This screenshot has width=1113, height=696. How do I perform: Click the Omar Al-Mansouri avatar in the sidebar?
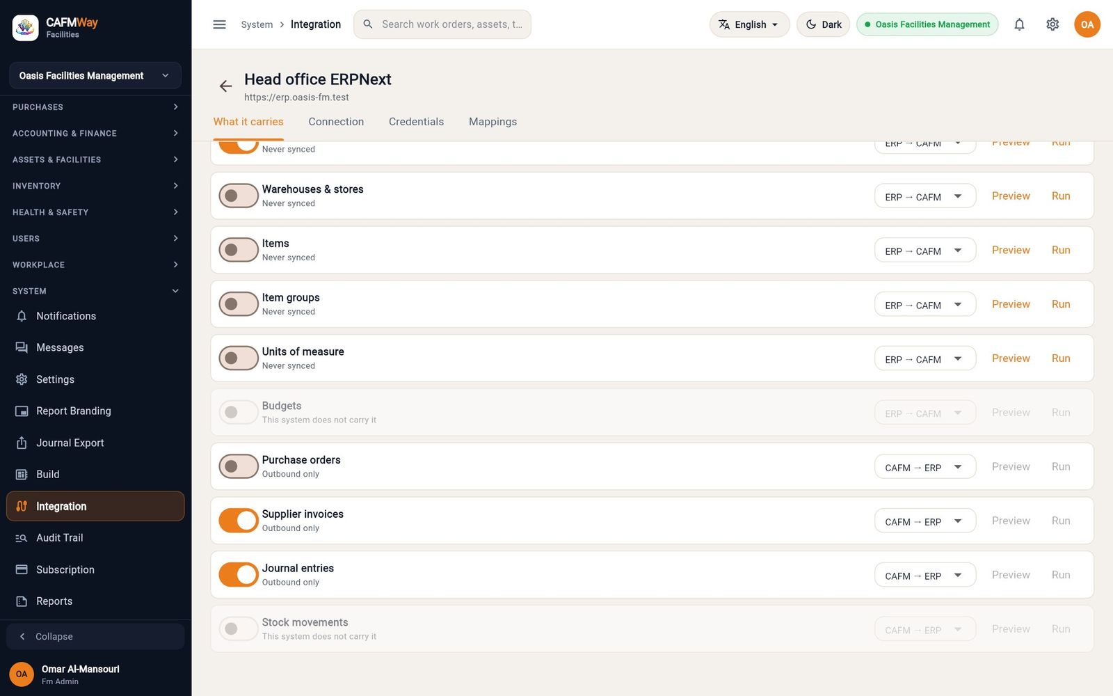pos(22,674)
